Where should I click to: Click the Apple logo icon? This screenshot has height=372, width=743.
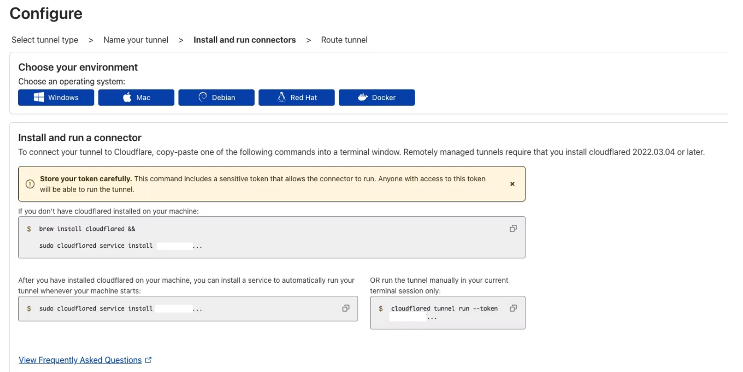click(x=127, y=97)
